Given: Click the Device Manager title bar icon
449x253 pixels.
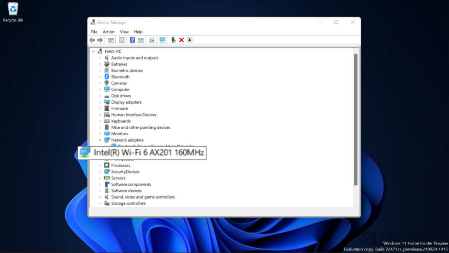Looking at the screenshot, I should coord(93,22).
